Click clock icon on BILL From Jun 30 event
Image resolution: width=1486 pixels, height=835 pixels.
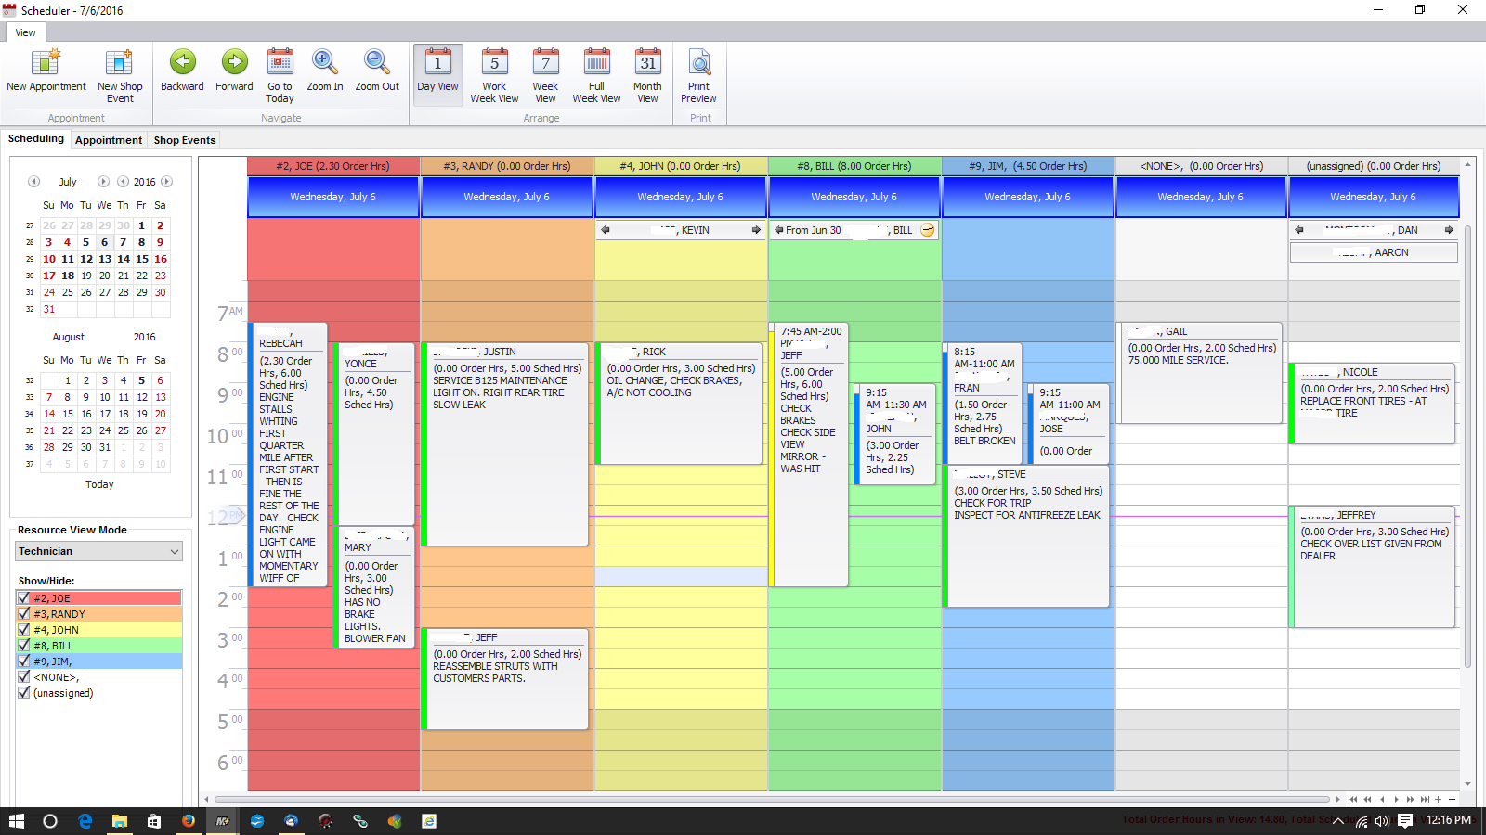[x=927, y=230]
